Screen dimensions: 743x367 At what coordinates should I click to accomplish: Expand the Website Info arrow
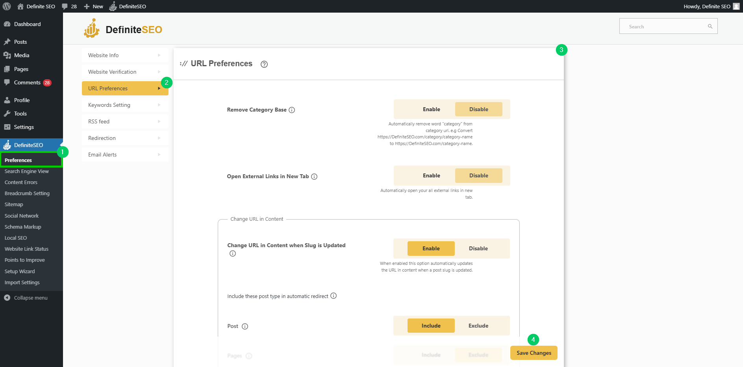click(159, 55)
